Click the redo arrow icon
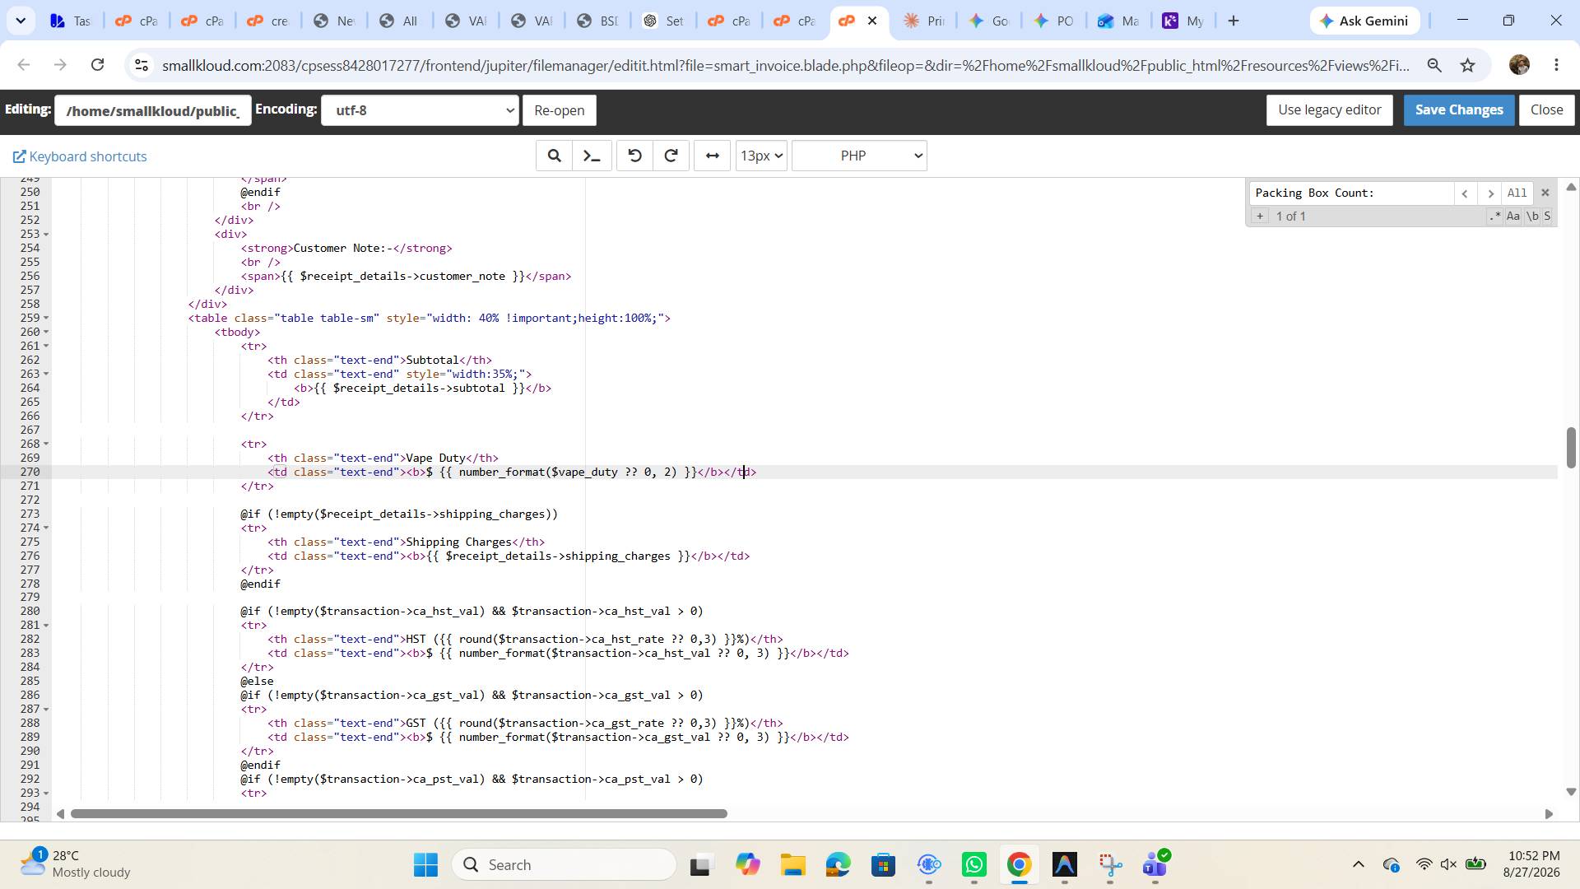The height and width of the screenshot is (889, 1580). (x=671, y=156)
